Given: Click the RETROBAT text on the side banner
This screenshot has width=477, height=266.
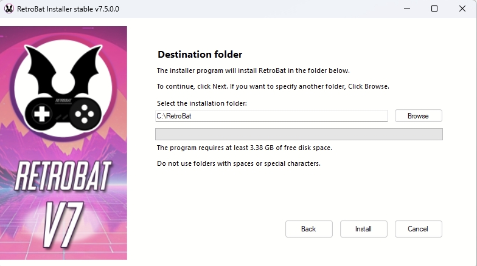Looking at the screenshot, I should 63,176.
